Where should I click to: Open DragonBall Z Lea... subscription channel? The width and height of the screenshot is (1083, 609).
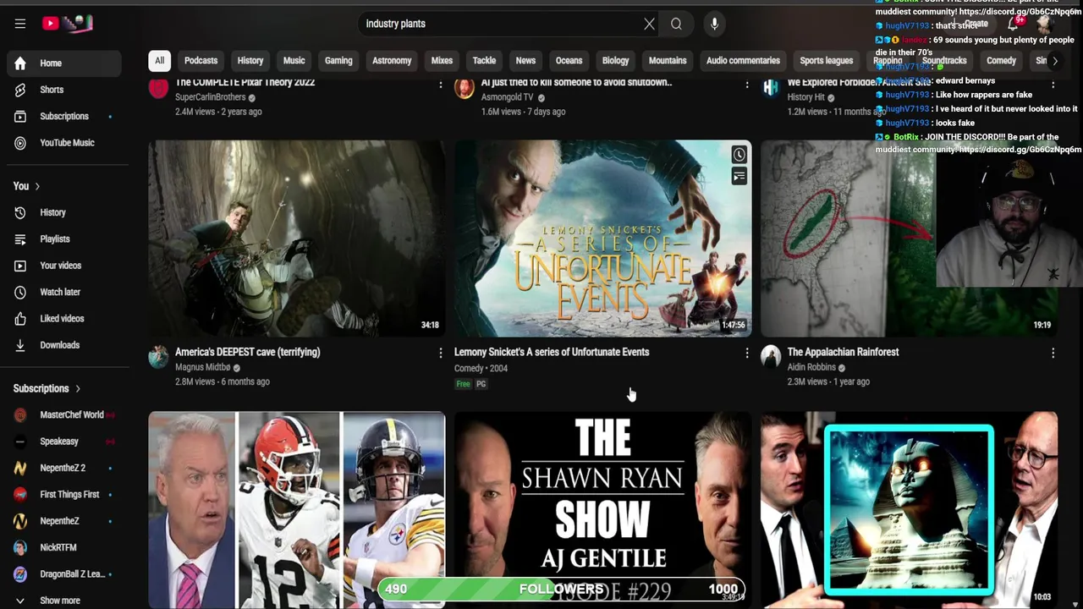(x=64, y=574)
